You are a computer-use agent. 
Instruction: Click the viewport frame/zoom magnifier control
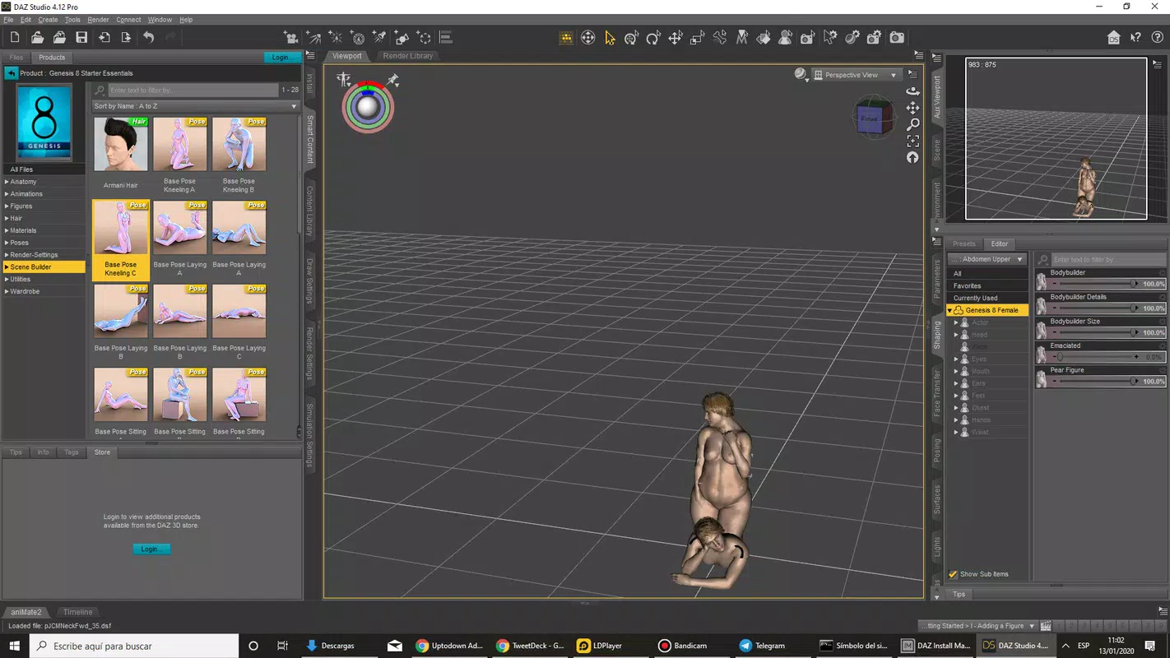912,124
